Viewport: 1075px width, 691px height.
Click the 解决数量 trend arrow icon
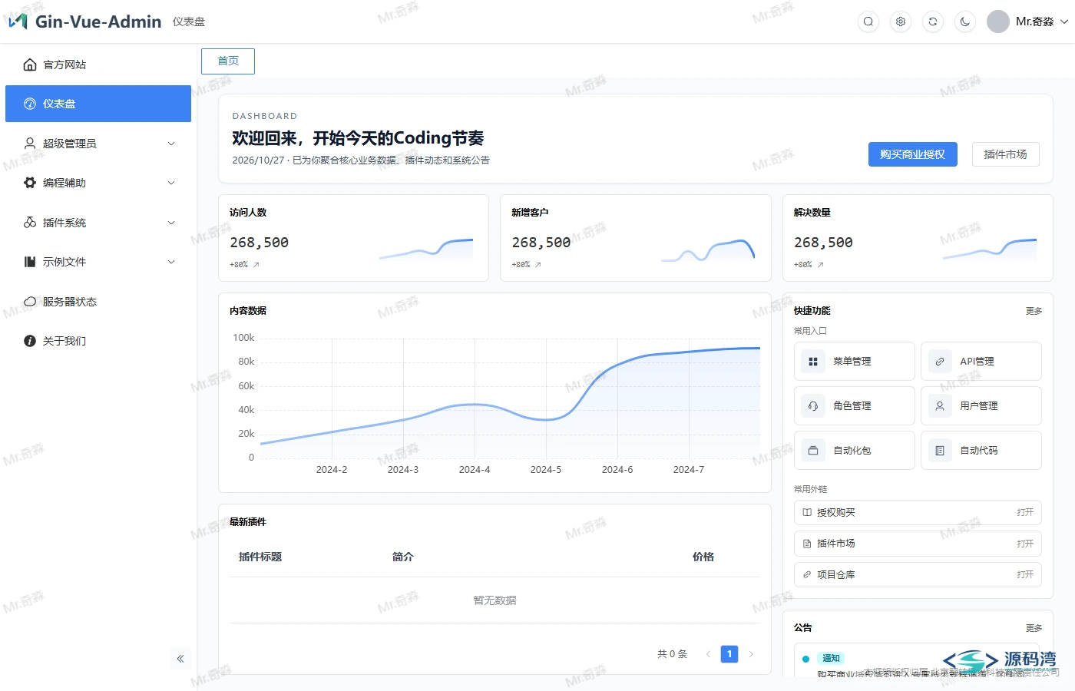click(820, 265)
